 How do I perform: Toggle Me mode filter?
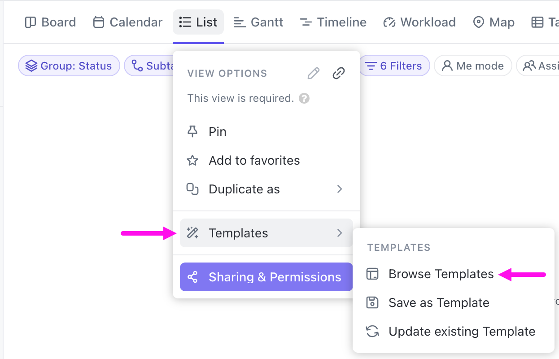pyautogui.click(x=473, y=66)
